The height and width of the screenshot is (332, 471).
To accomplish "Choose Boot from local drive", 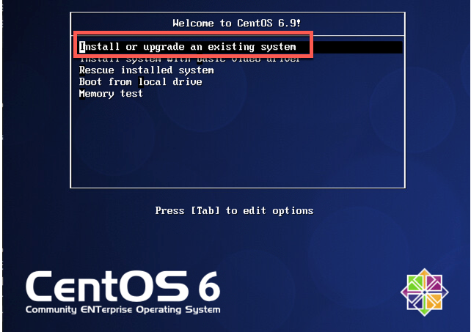I will tap(140, 81).
